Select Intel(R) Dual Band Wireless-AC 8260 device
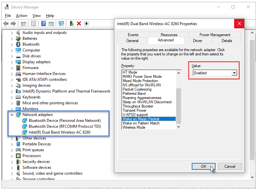Image resolution: width=256 pixels, height=189 pixels. 59,132
